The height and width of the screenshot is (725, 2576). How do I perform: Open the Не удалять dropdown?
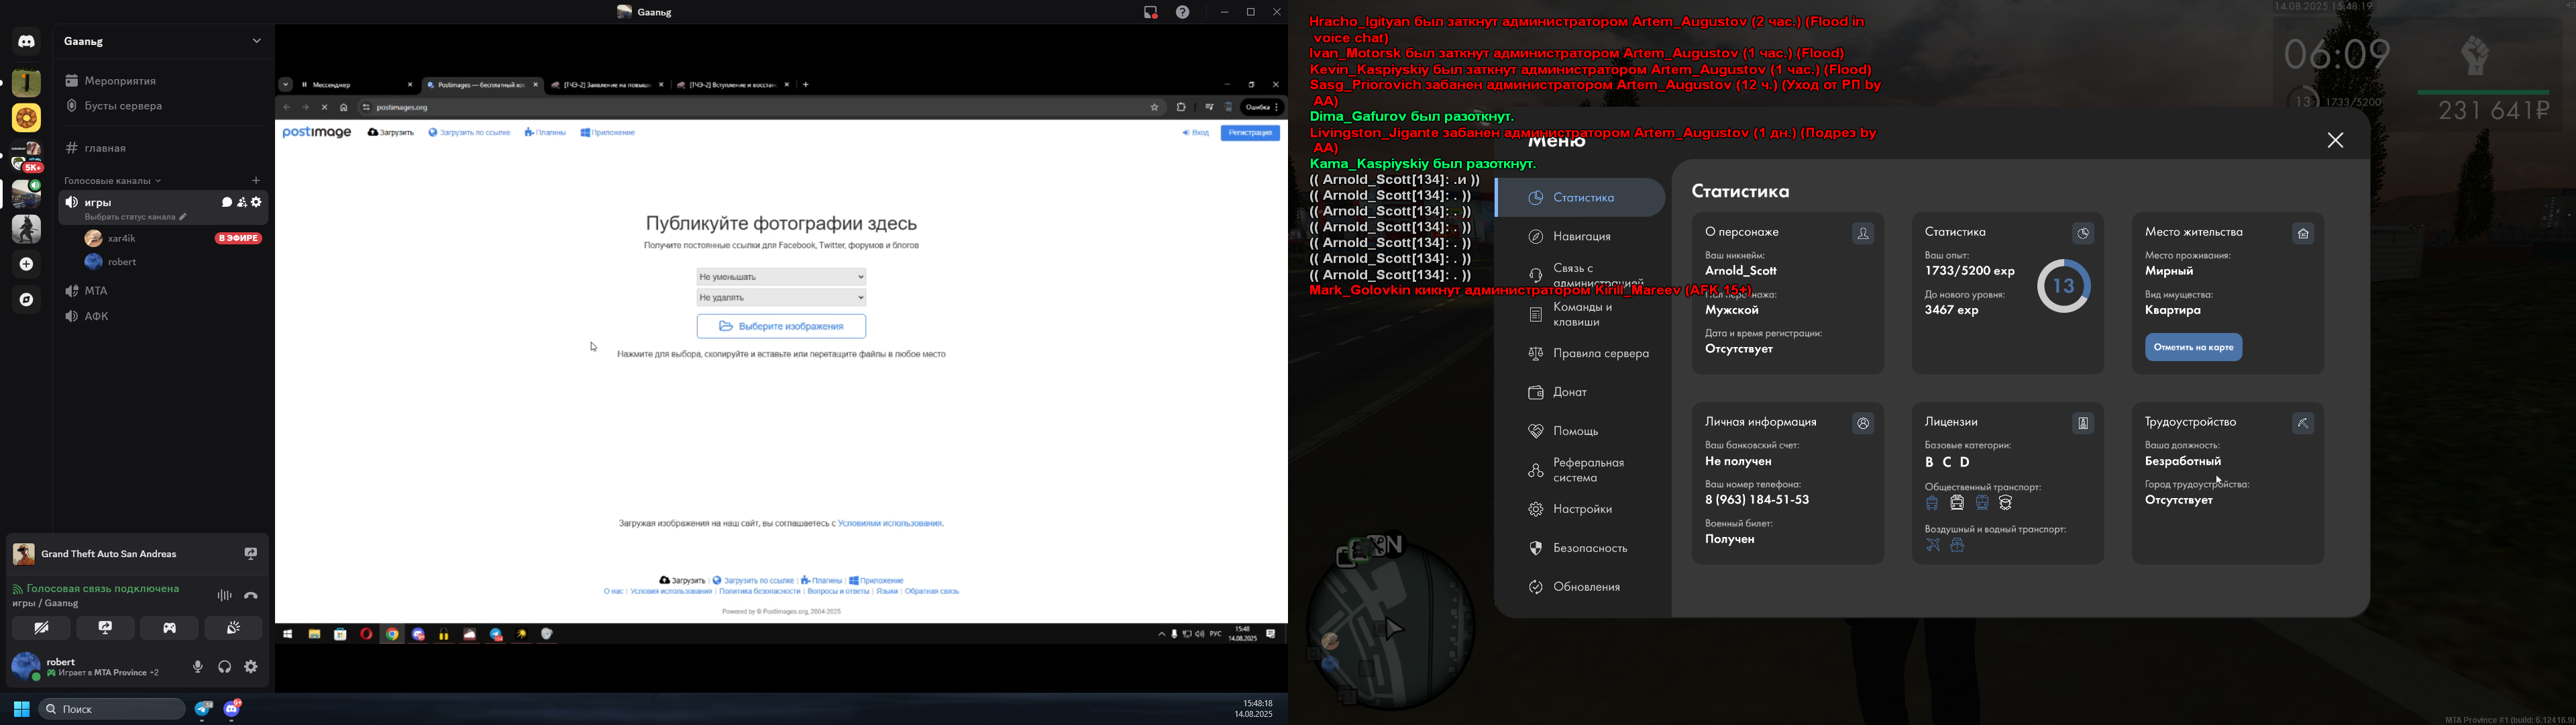point(782,297)
